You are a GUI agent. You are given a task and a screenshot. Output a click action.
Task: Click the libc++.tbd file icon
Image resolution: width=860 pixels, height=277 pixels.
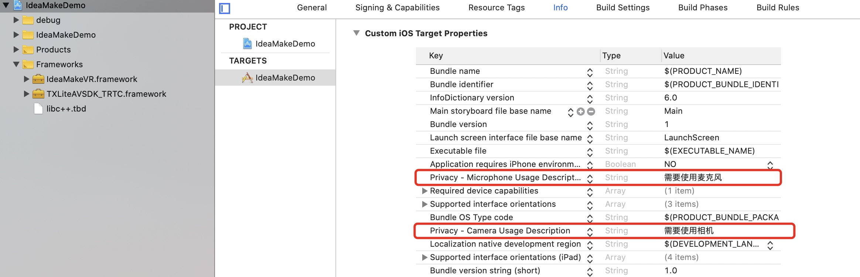38,109
